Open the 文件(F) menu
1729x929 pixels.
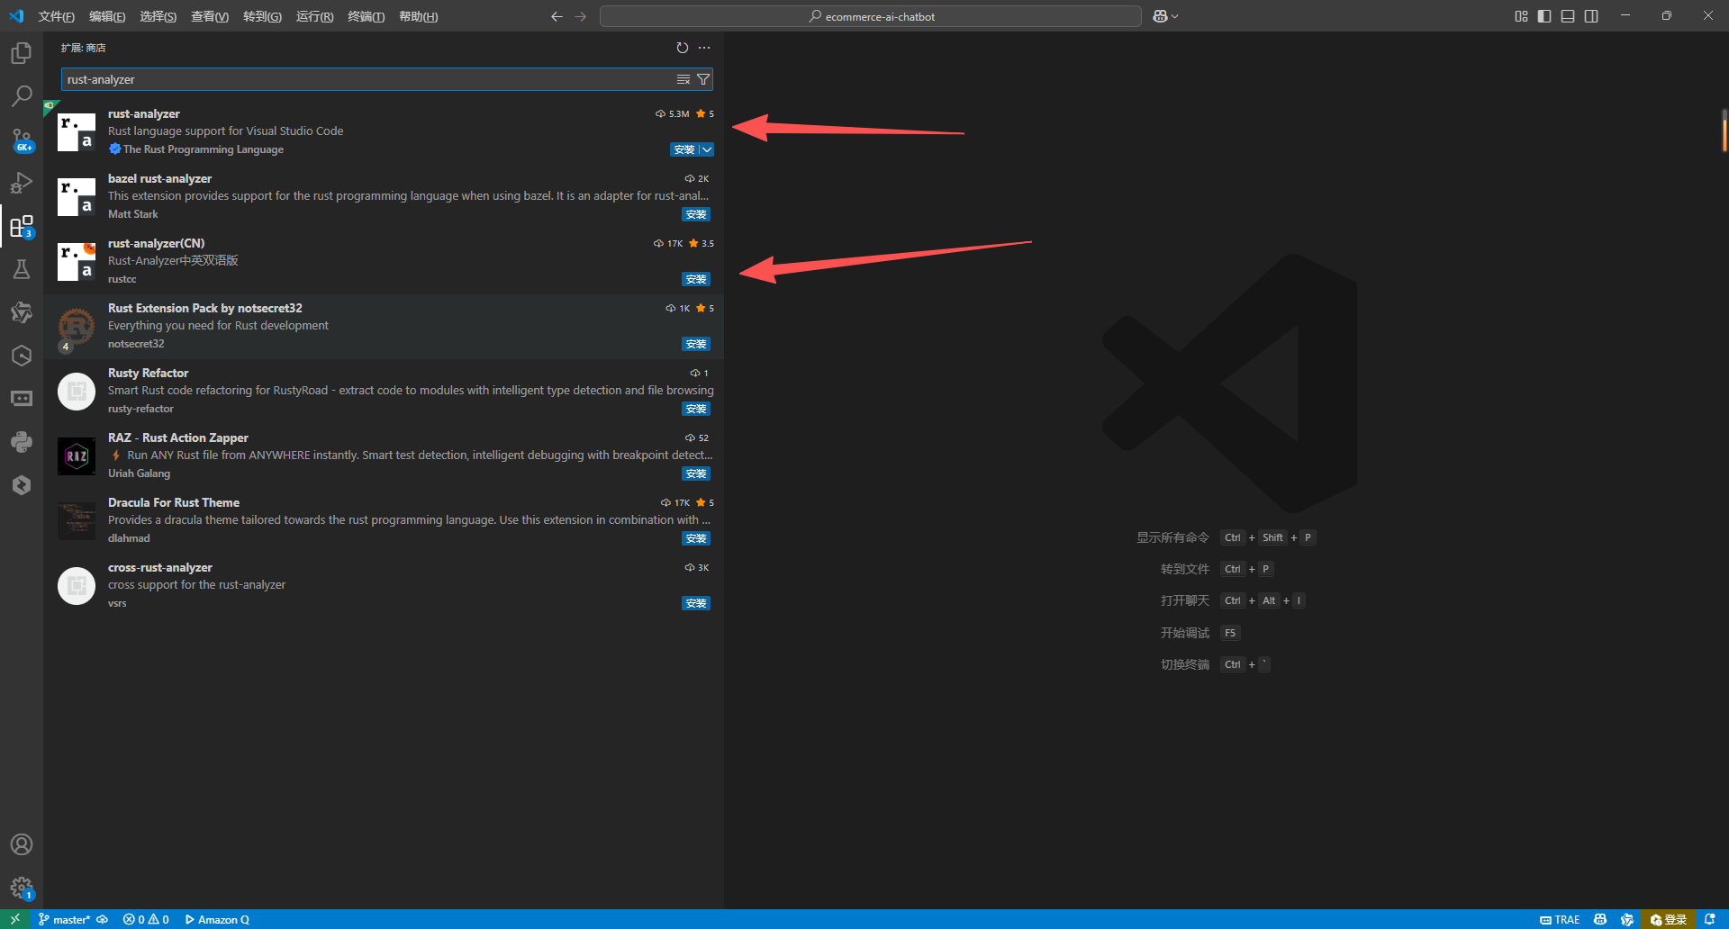tap(57, 16)
